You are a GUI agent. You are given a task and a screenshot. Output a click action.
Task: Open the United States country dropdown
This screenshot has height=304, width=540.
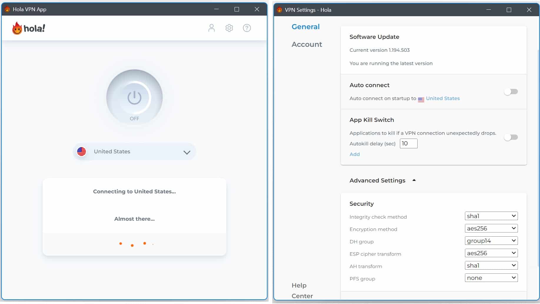pyautogui.click(x=134, y=152)
